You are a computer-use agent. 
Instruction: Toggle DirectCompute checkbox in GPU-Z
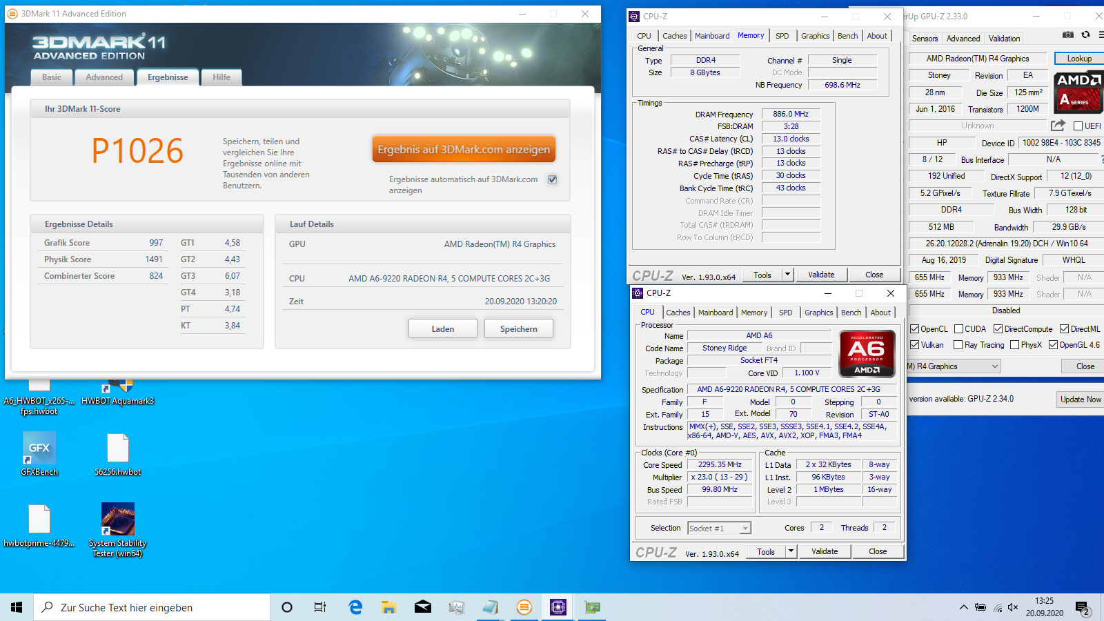point(998,329)
